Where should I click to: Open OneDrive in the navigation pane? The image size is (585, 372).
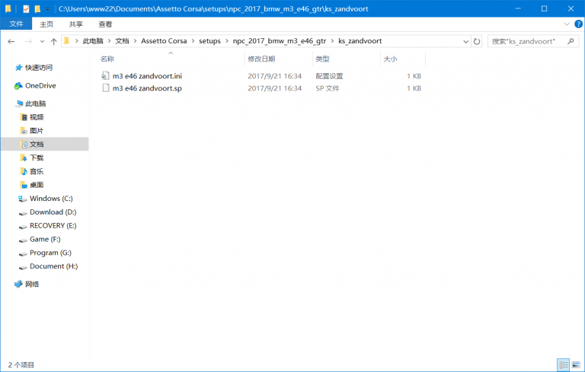click(40, 86)
